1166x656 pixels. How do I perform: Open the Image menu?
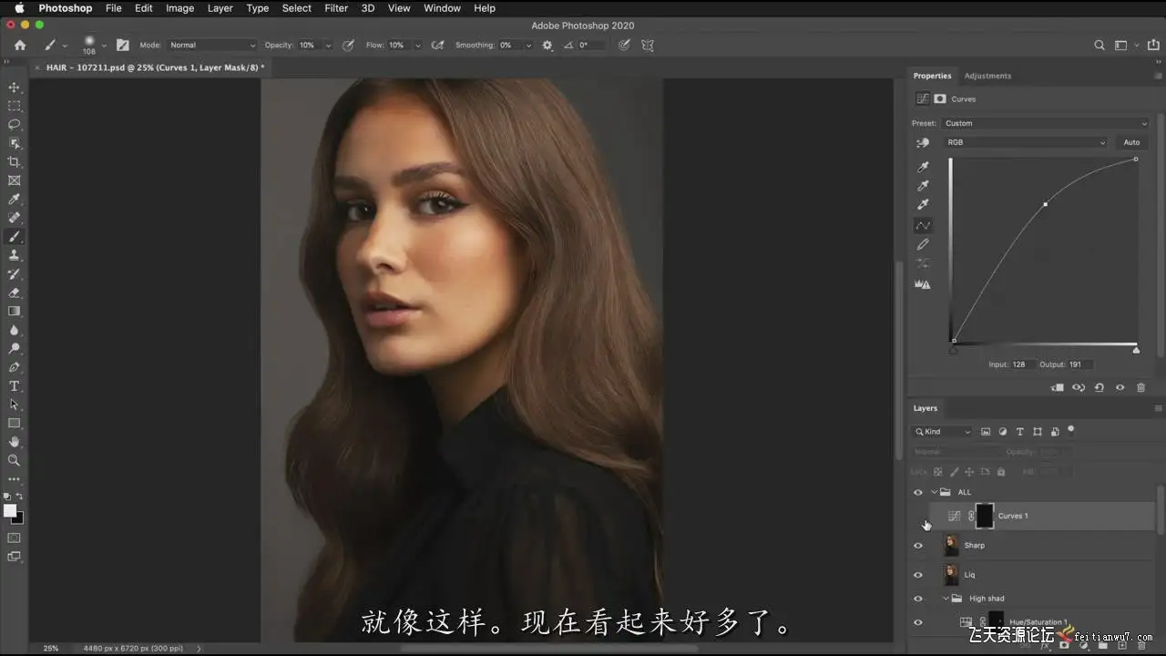point(179,8)
